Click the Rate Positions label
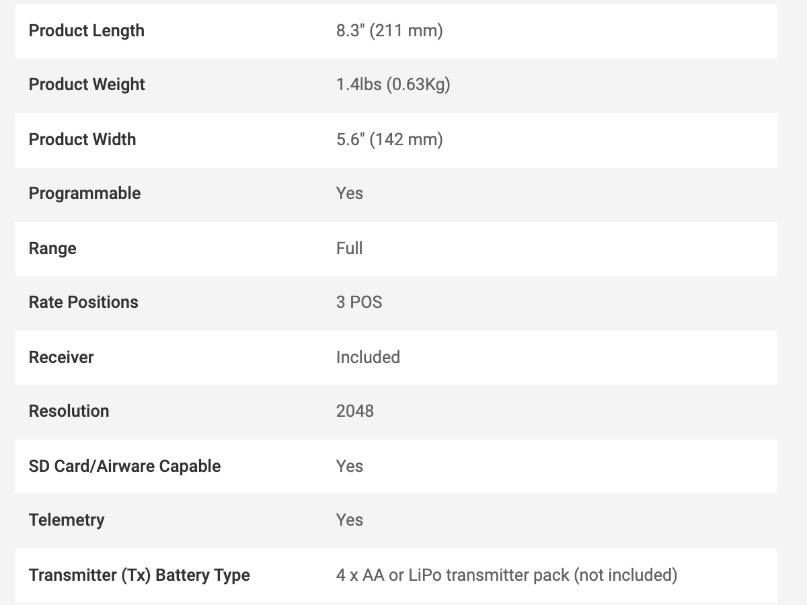This screenshot has width=807, height=605. [83, 302]
